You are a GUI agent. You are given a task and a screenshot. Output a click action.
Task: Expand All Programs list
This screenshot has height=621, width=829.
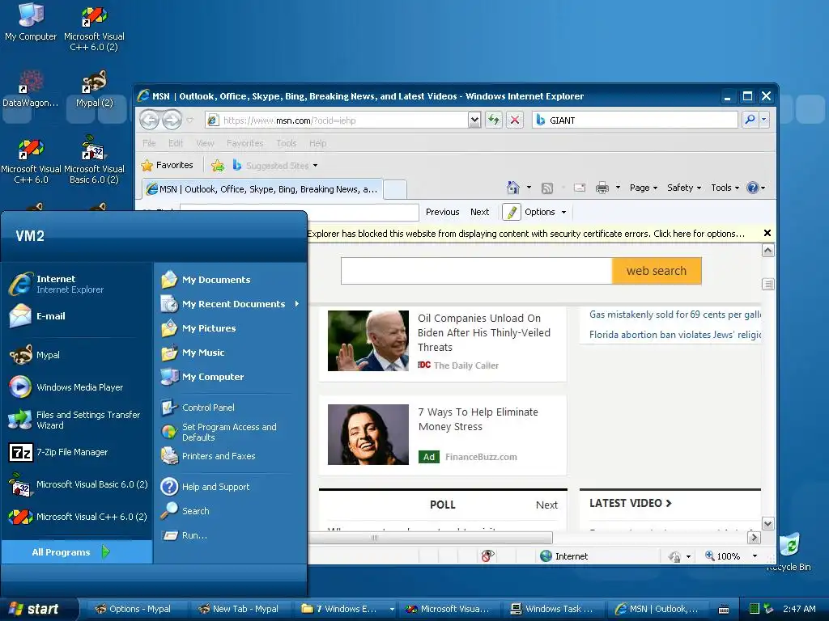[x=77, y=551]
